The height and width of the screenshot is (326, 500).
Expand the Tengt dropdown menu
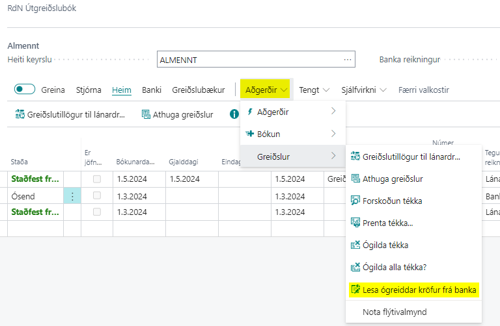(314, 90)
